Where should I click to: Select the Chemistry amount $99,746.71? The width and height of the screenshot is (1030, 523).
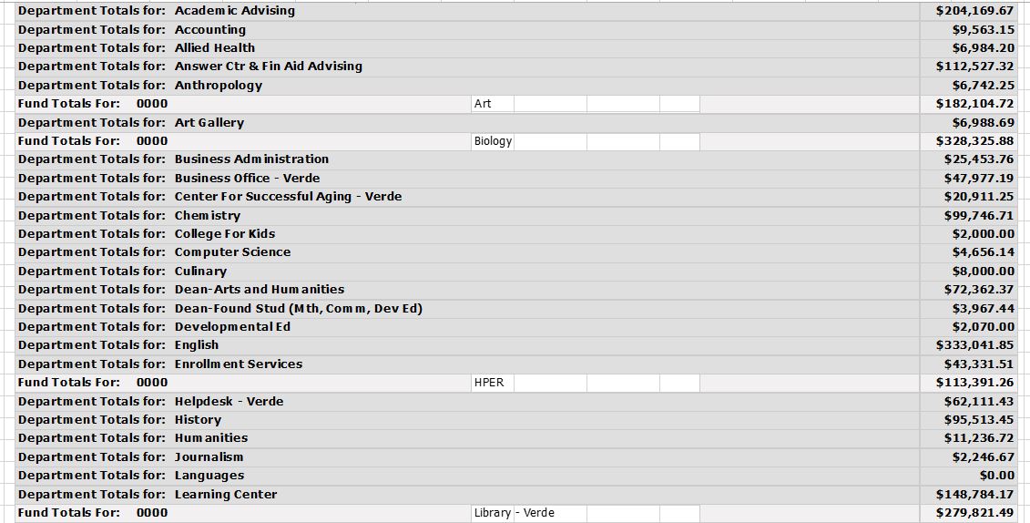[x=979, y=216]
